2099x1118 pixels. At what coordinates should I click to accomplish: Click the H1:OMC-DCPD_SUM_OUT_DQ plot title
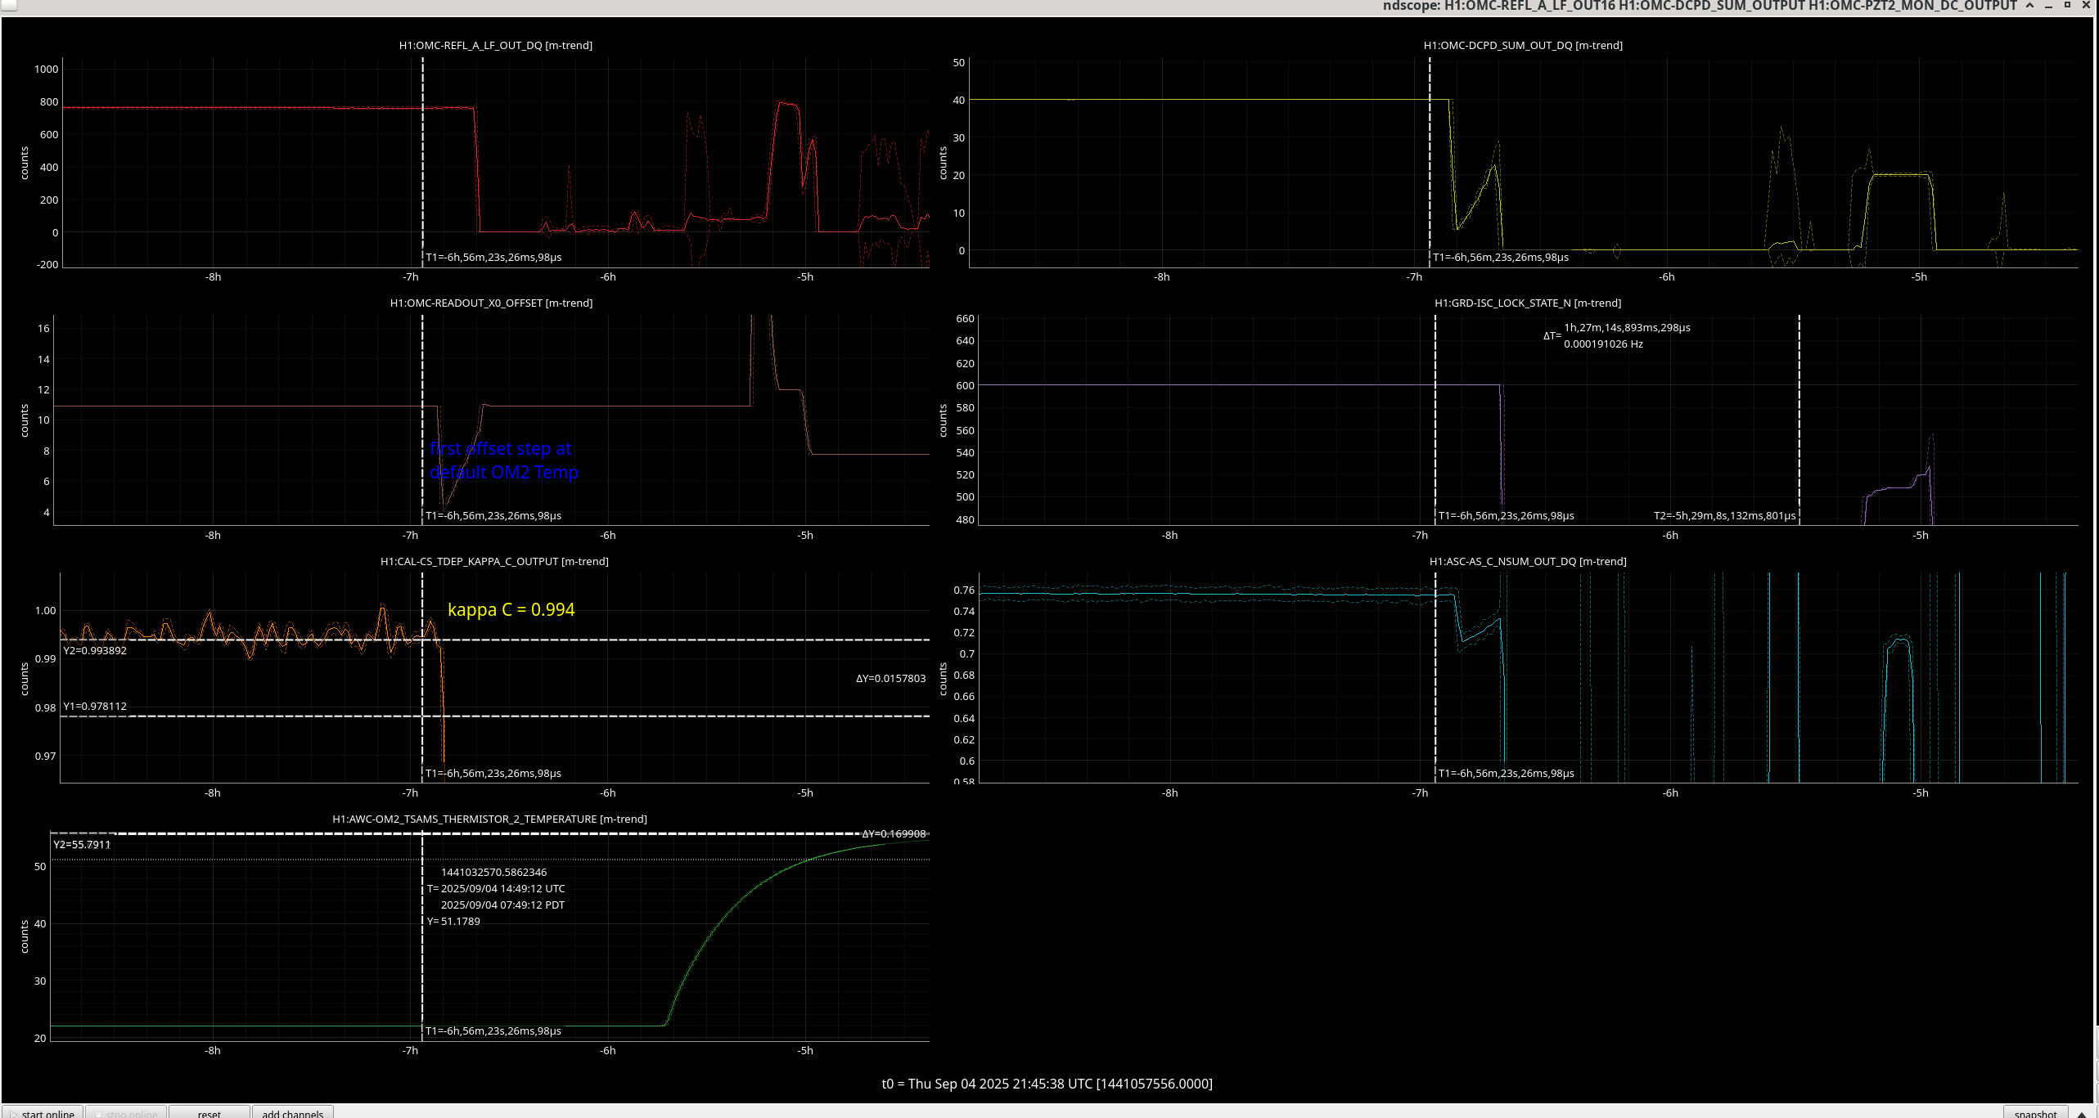[1522, 45]
